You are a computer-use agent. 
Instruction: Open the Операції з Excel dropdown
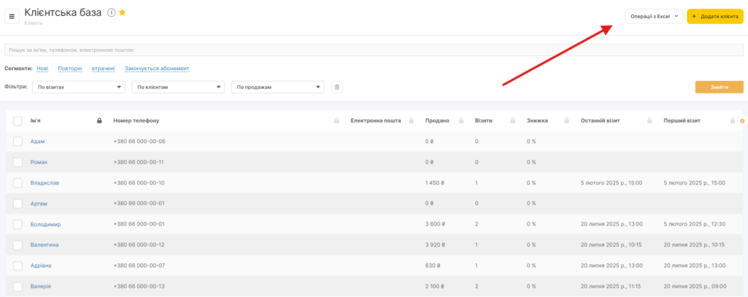point(654,16)
